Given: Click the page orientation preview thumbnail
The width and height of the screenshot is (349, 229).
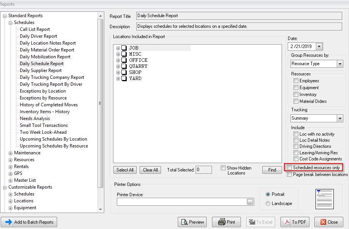Looking at the screenshot, I should point(325,199).
